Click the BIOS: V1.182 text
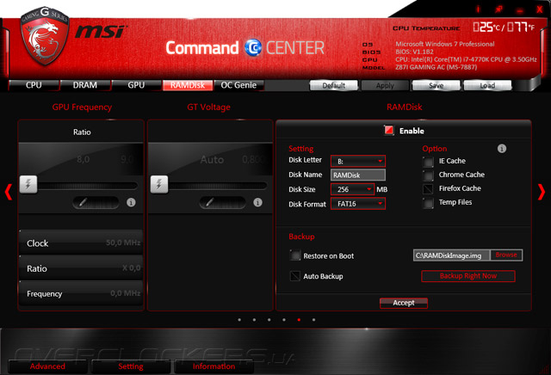 point(414,52)
